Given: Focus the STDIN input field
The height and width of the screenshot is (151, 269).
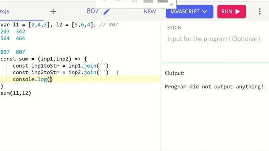Looking at the screenshot, I should (214, 39).
